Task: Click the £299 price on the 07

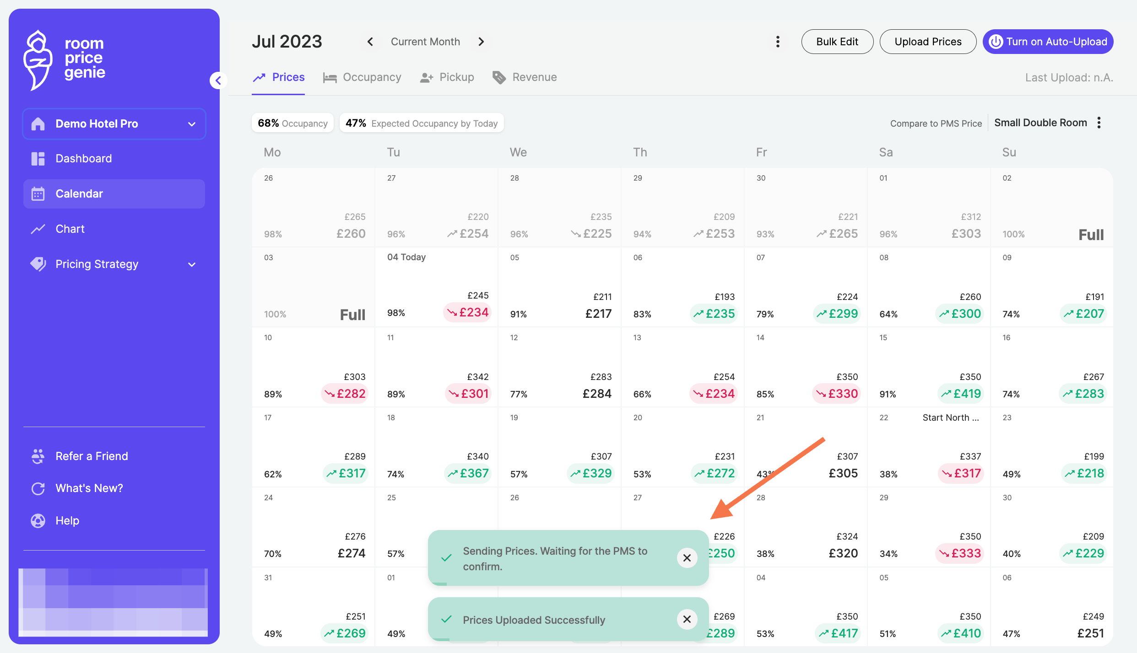Action: click(x=837, y=314)
